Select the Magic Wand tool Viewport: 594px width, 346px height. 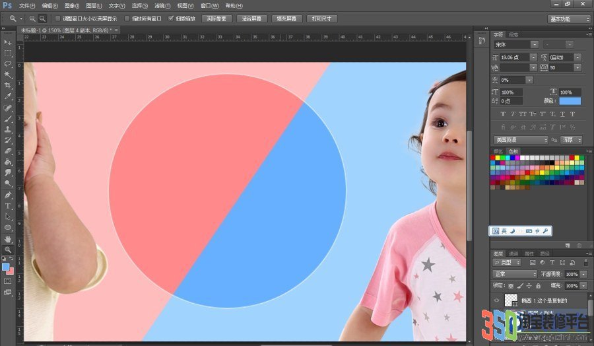(x=7, y=75)
